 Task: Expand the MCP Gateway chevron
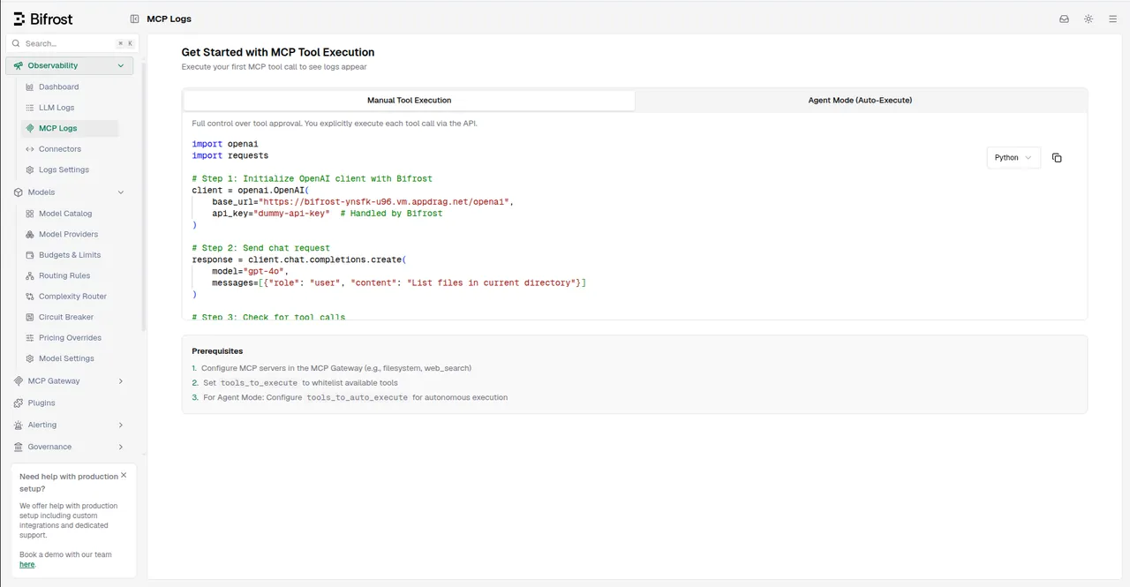[x=121, y=381]
